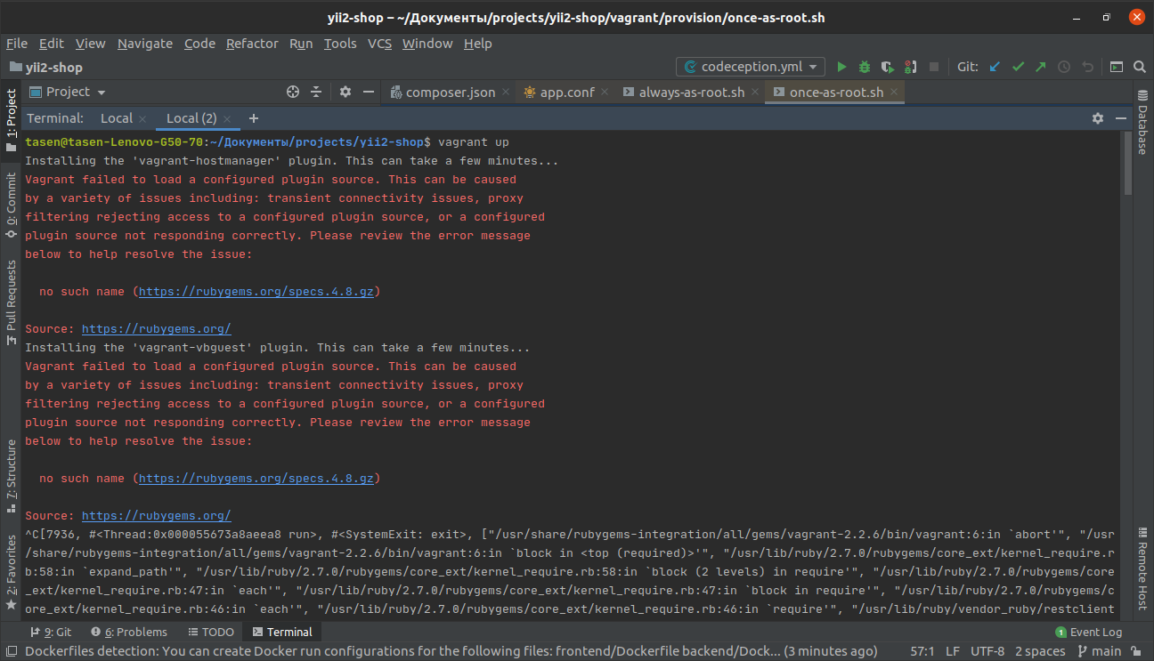Run with Coverage icon
Screen dimensions: 1154x661
(888, 67)
